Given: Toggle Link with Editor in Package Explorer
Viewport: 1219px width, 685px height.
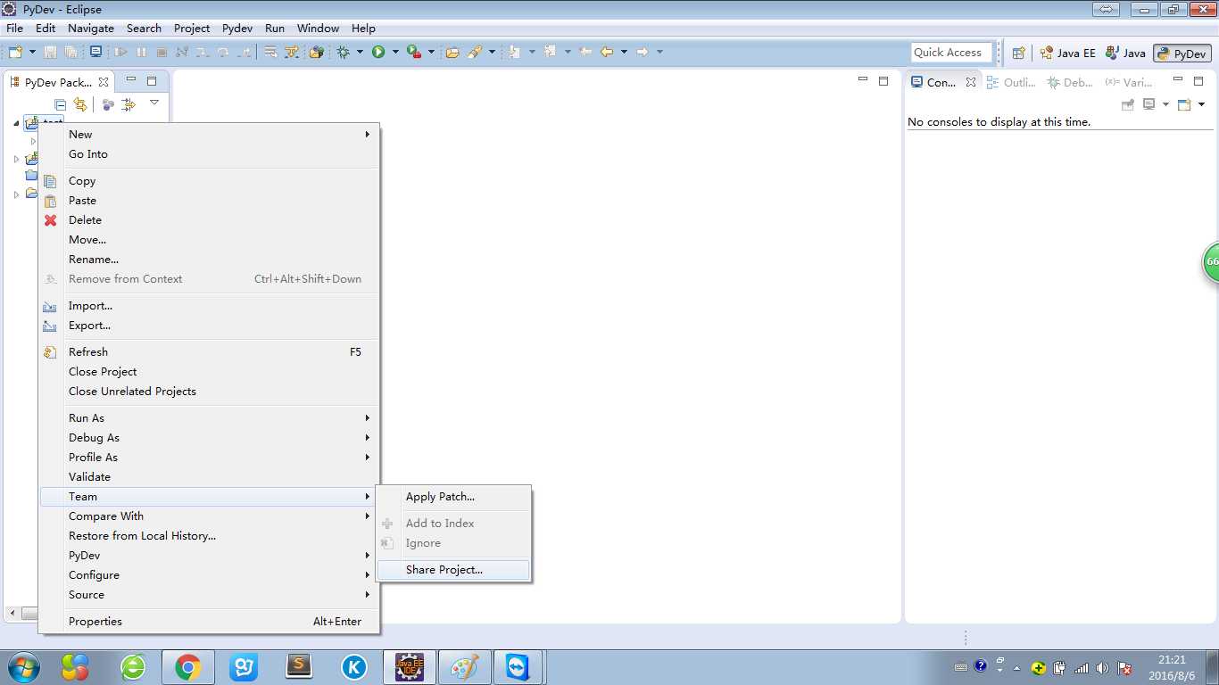Looking at the screenshot, I should coord(79,104).
